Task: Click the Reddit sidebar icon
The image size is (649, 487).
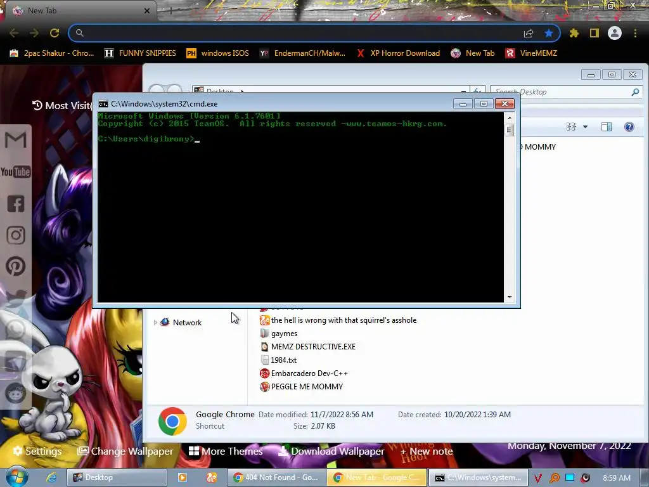Action: [x=16, y=393]
